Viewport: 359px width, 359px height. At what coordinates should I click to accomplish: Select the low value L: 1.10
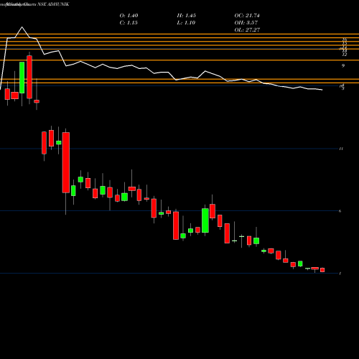pos(186,23)
